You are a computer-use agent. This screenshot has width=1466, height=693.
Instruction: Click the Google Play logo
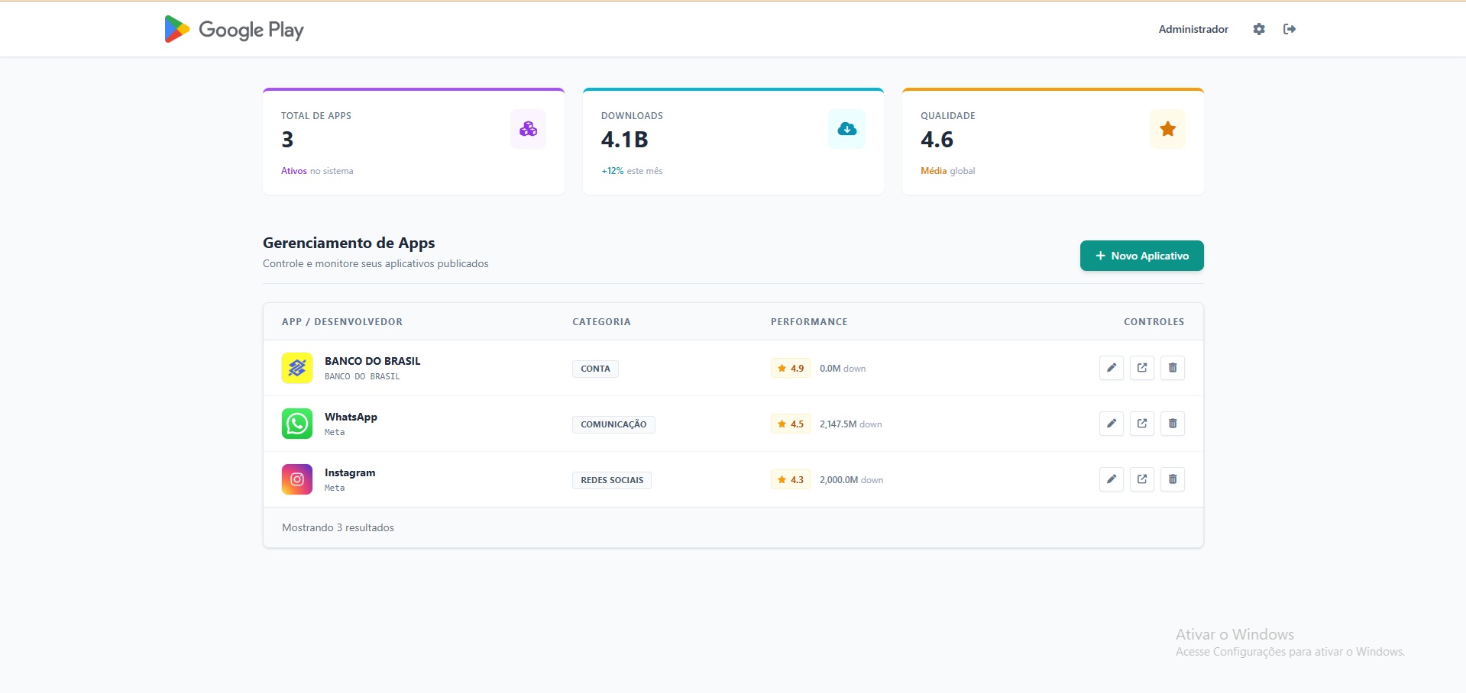(234, 29)
